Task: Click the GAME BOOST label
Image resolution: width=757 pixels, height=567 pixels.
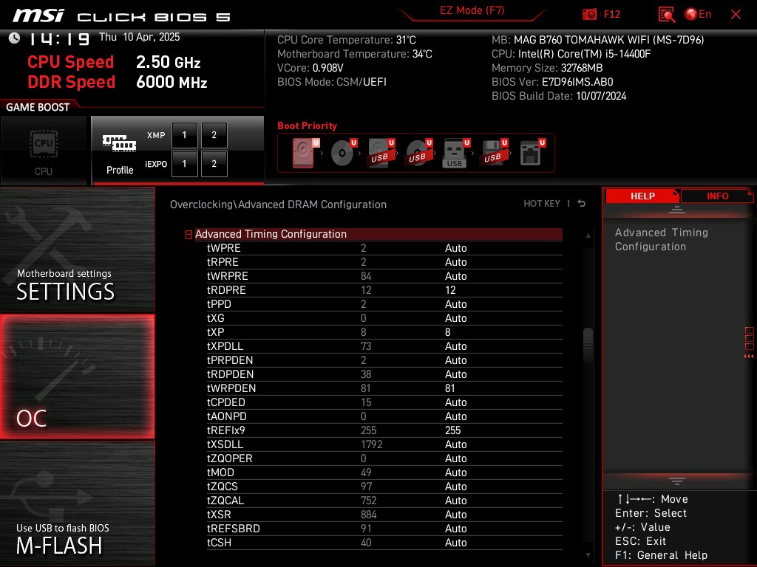Action: 38,107
